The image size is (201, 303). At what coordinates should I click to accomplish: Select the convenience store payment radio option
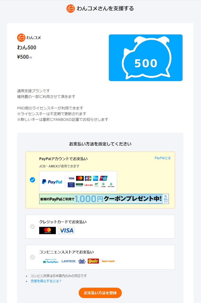[32, 257]
